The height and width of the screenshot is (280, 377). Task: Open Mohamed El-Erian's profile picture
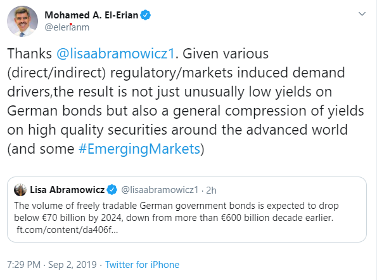coord(22,21)
